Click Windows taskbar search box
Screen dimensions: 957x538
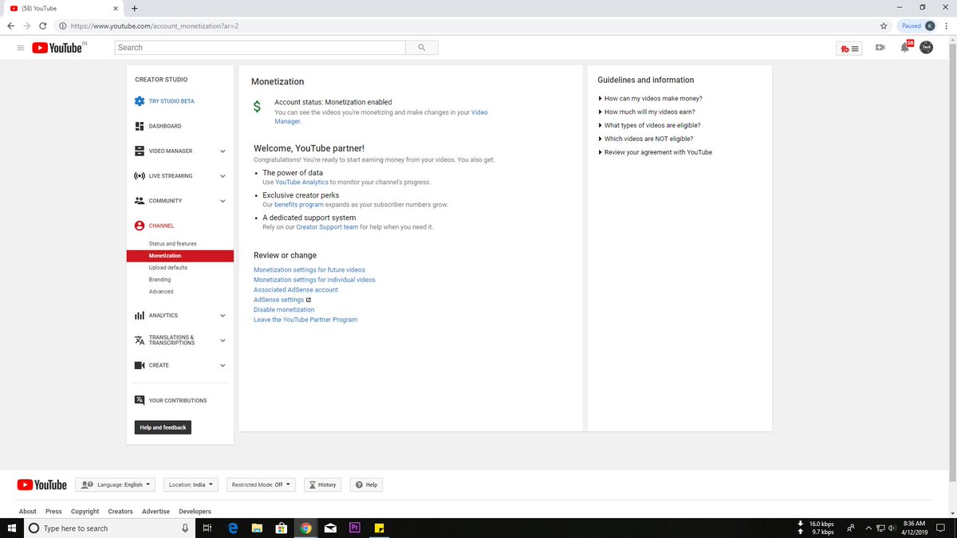108,528
